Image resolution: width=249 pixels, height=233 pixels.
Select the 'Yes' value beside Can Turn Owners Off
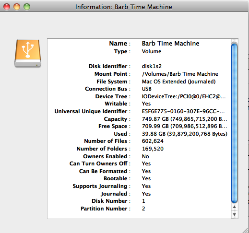pyautogui.click(x=146, y=163)
